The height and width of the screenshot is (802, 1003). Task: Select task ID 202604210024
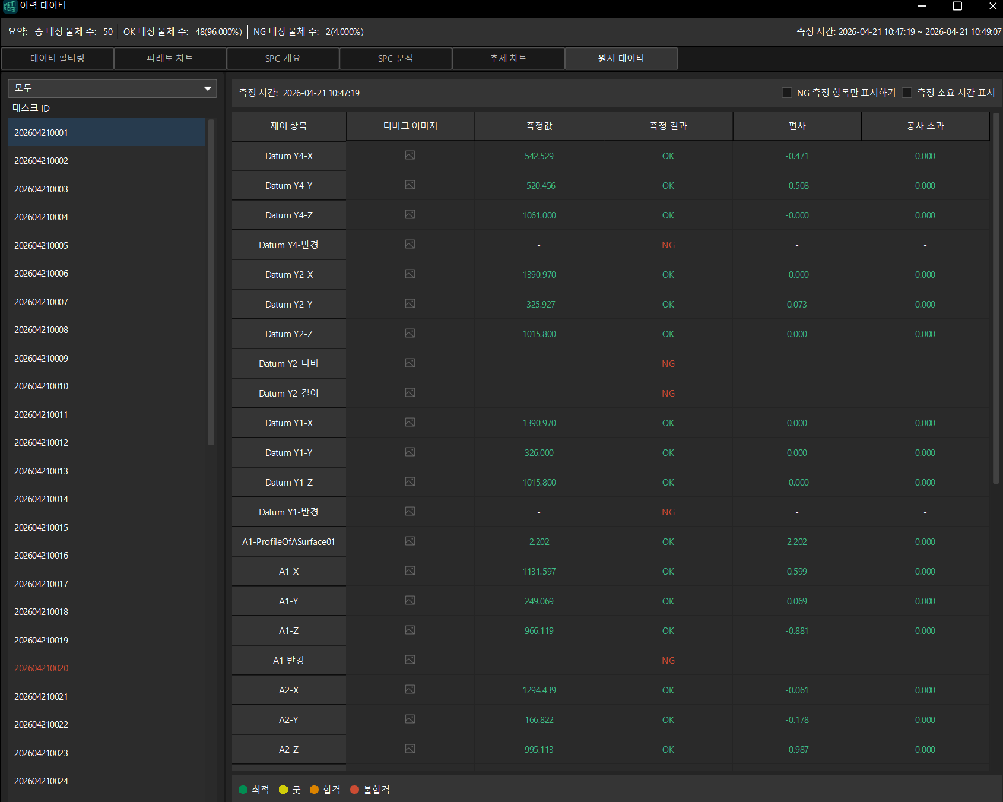point(107,781)
